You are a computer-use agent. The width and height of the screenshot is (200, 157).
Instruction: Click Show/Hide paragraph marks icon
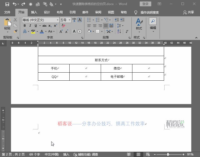tap(127, 31)
